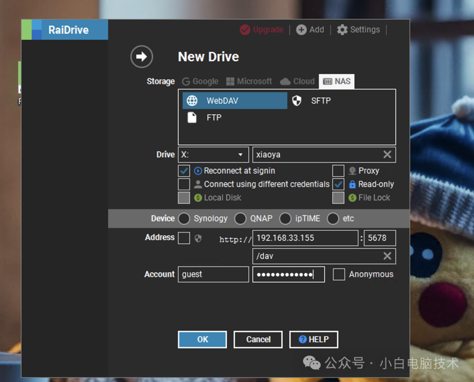Check the Anonymous checkbox

pos(339,274)
